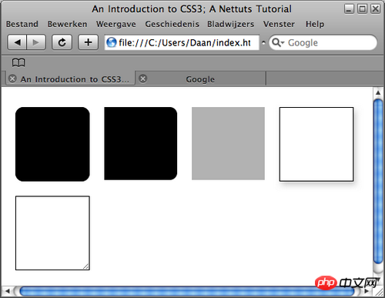Click the vertical scrollbar up arrow

pyautogui.click(x=378, y=92)
